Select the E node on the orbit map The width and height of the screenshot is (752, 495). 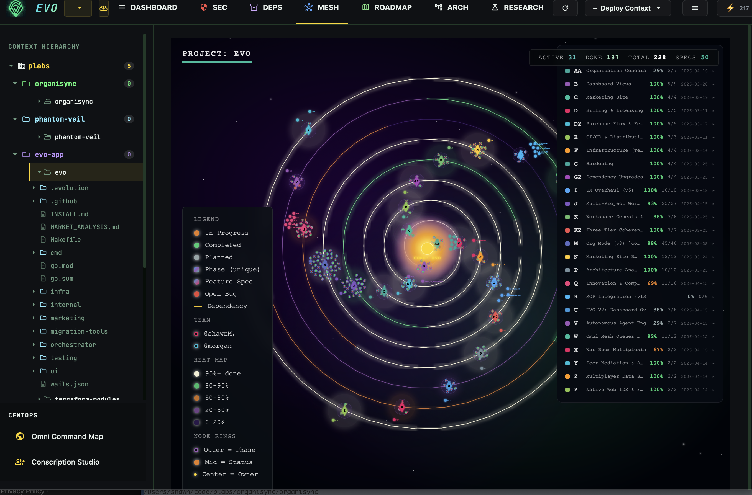tap(406, 207)
